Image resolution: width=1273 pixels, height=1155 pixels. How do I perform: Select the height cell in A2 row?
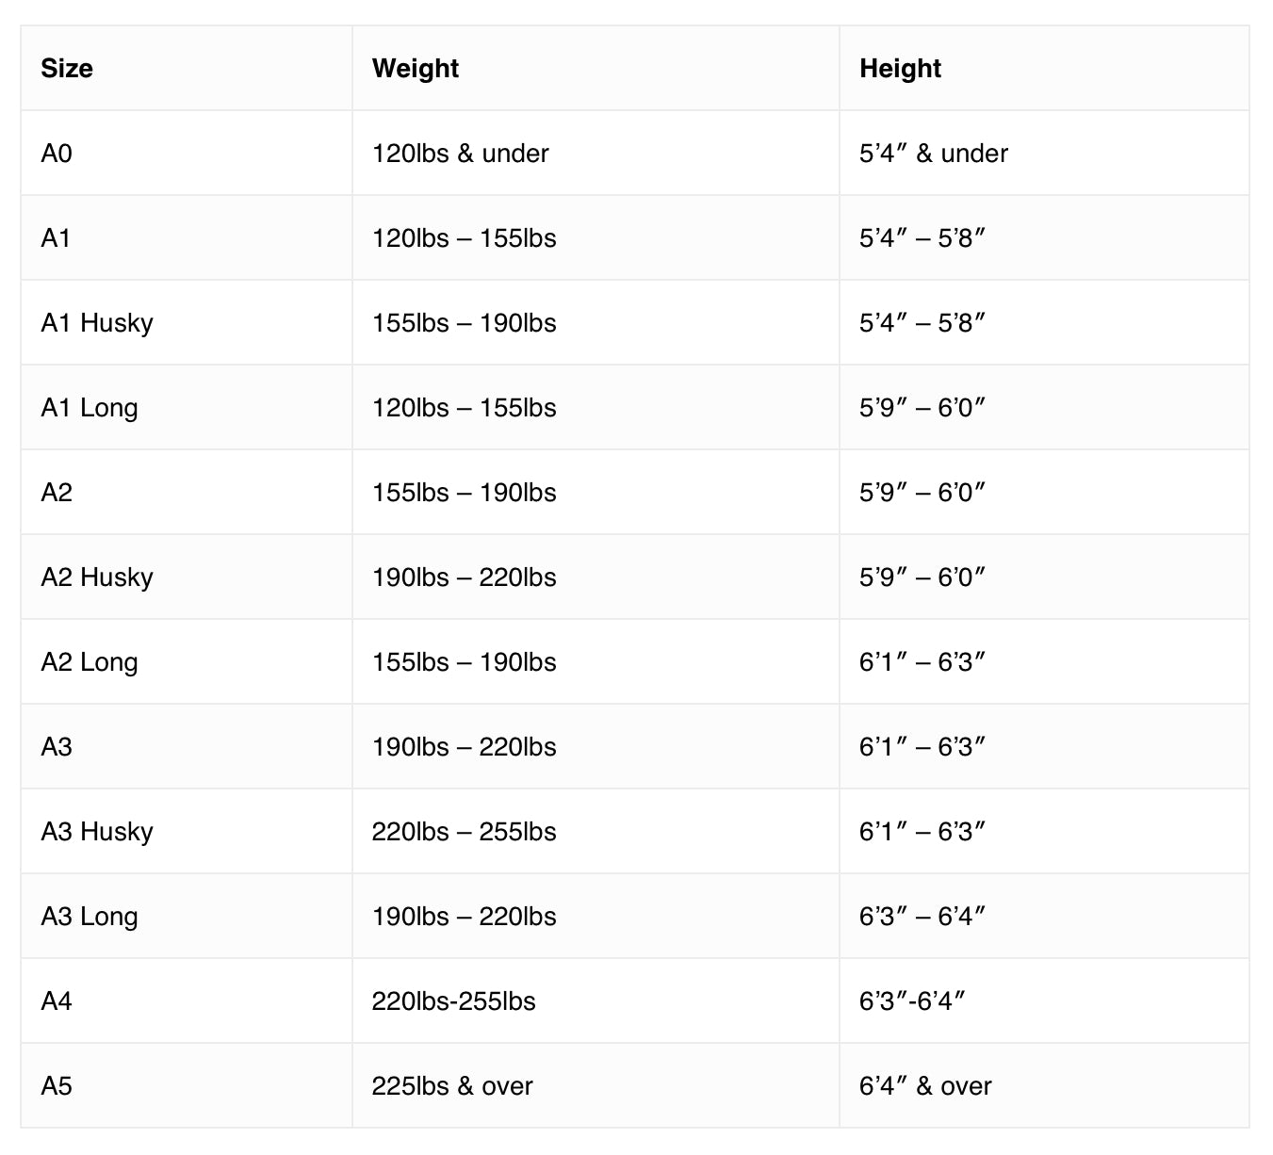922,493
